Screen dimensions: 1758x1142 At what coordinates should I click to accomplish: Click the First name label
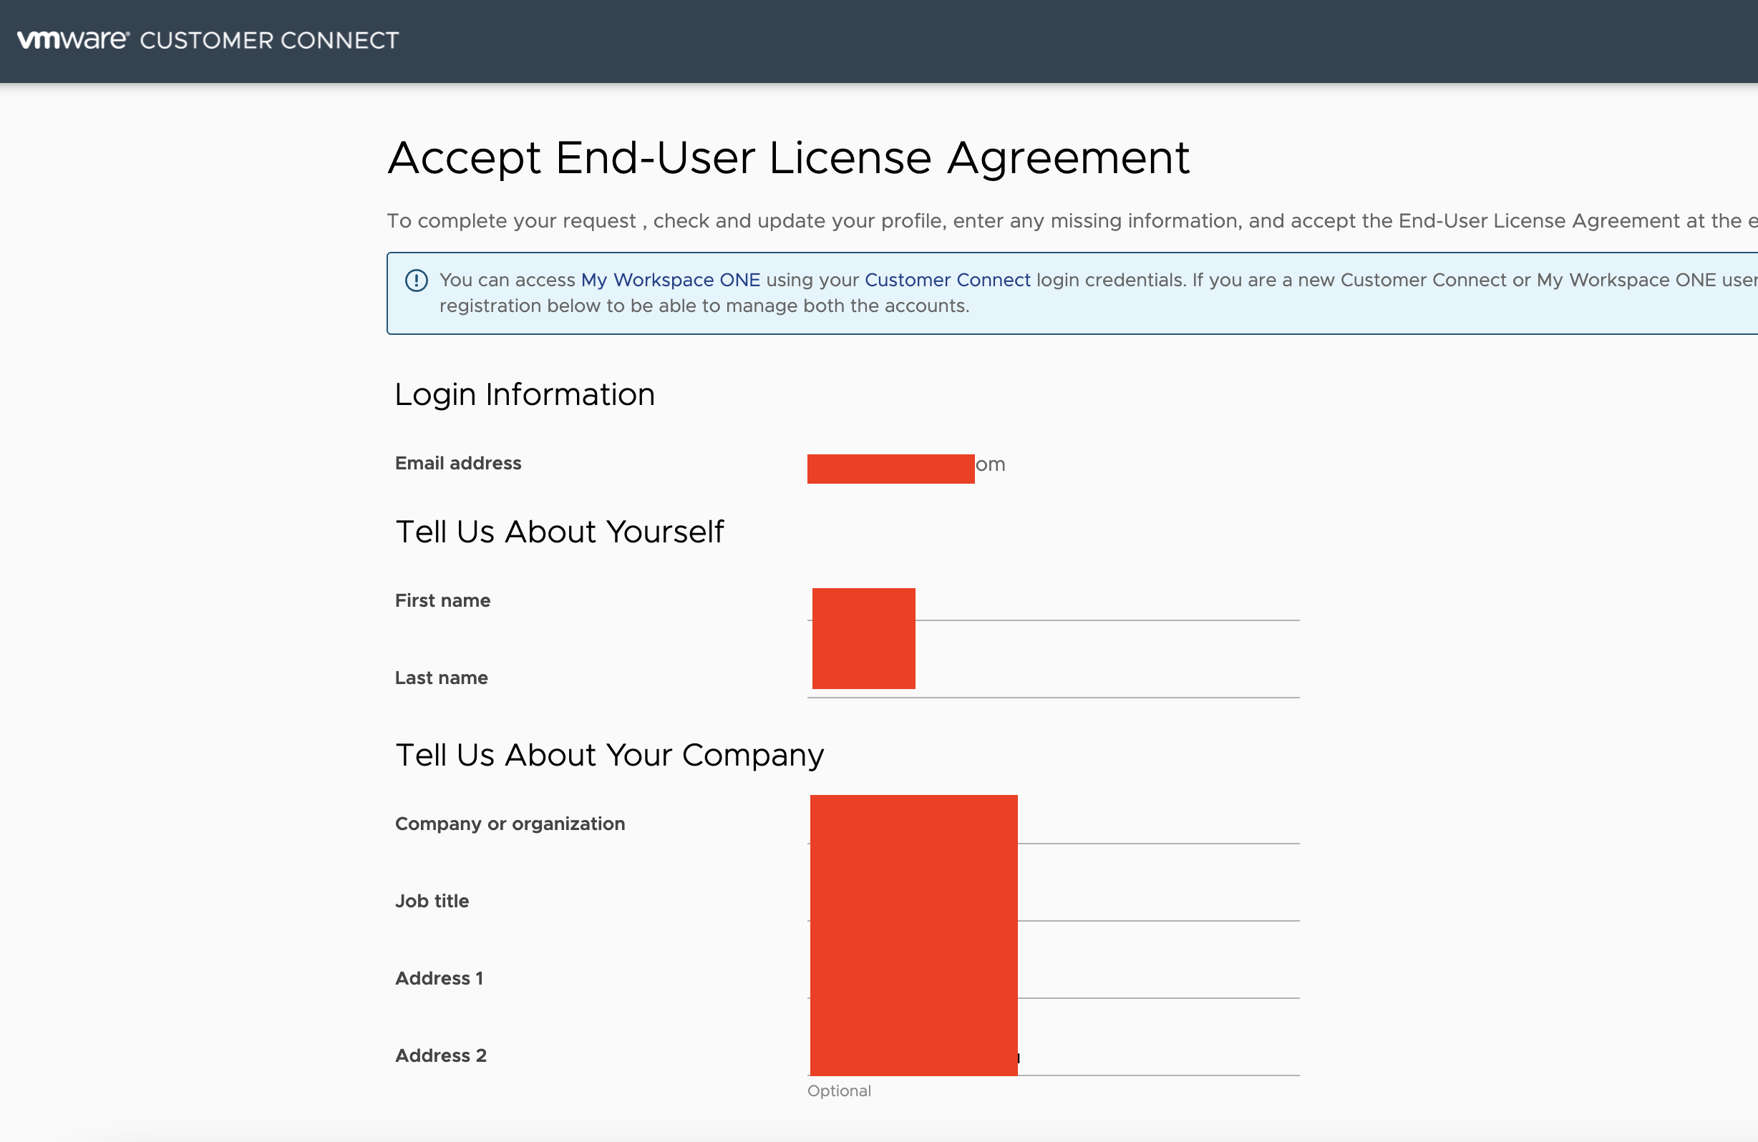pyautogui.click(x=442, y=600)
